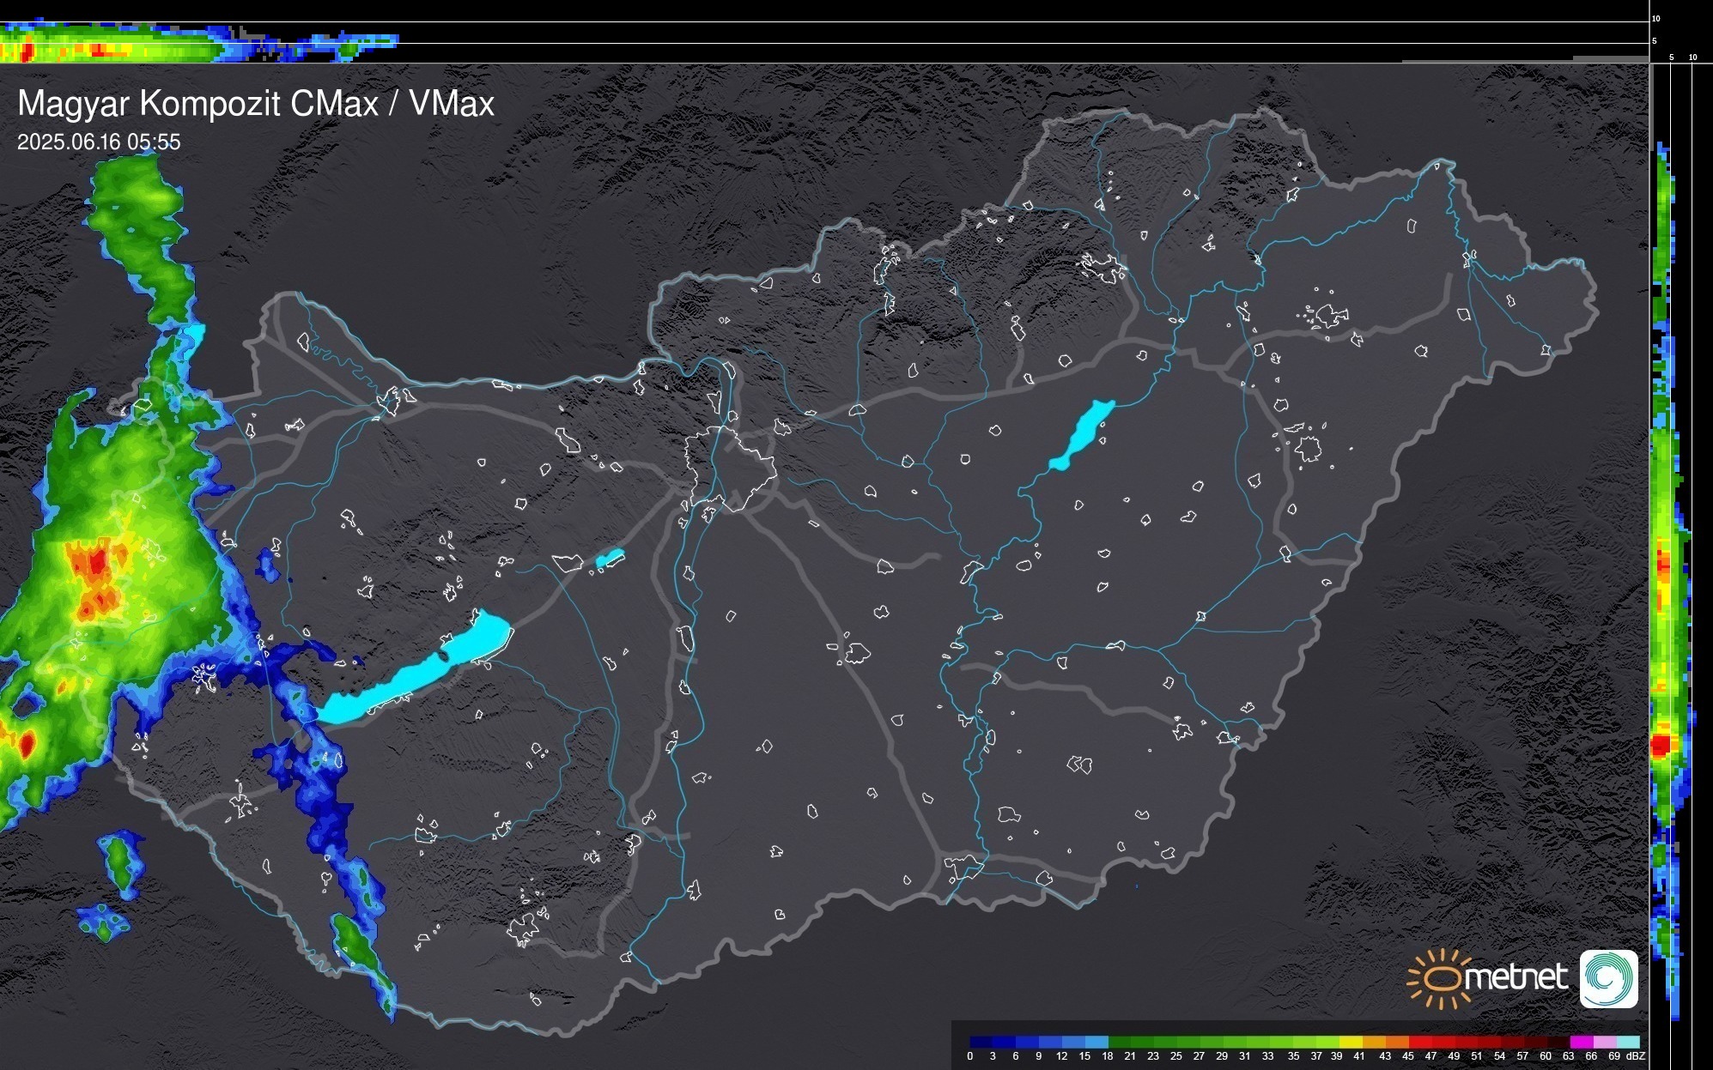Click the yellow 39 dBZ legend swatch
Image resolution: width=1713 pixels, height=1070 pixels.
tap(1350, 1042)
